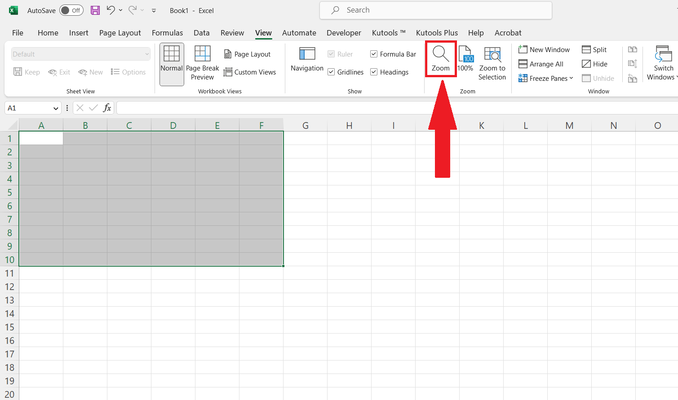Click the New Window icon
The width and height of the screenshot is (678, 400).
click(523, 49)
